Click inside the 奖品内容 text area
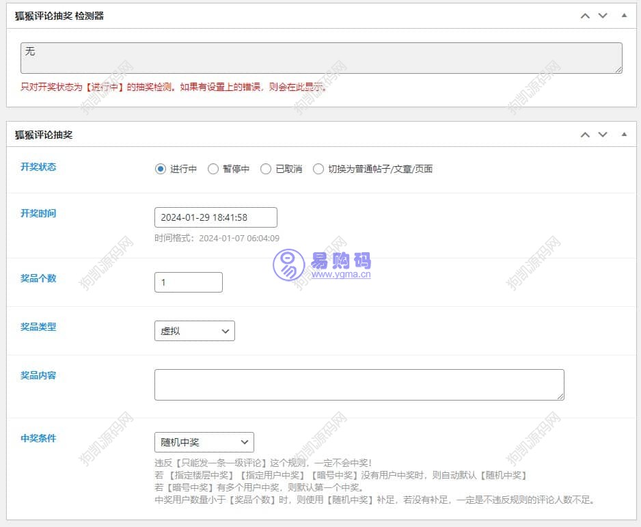641x527 pixels. click(x=359, y=384)
